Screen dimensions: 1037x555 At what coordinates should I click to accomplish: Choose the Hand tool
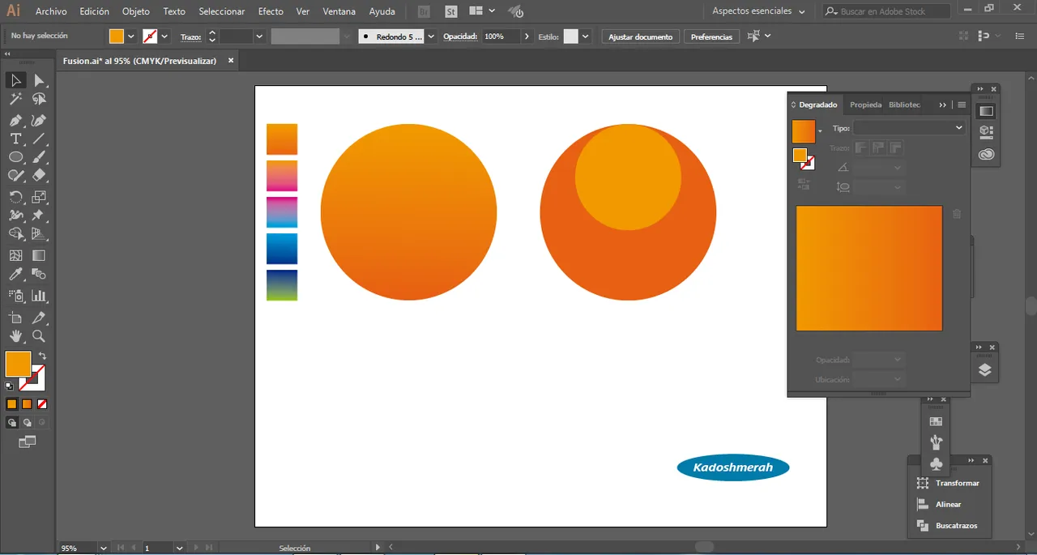[x=15, y=336]
